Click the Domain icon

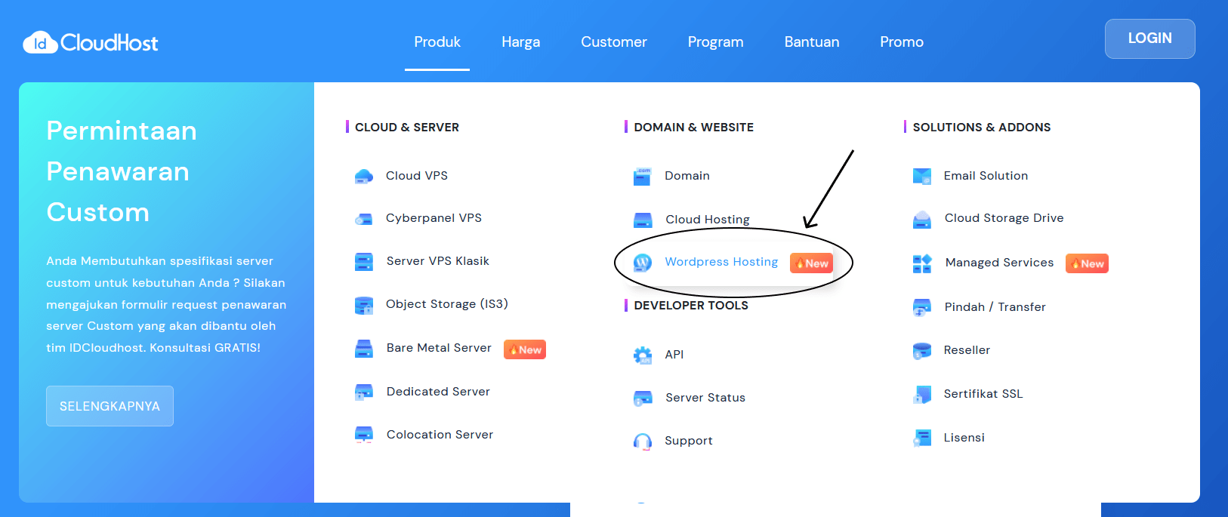click(643, 177)
